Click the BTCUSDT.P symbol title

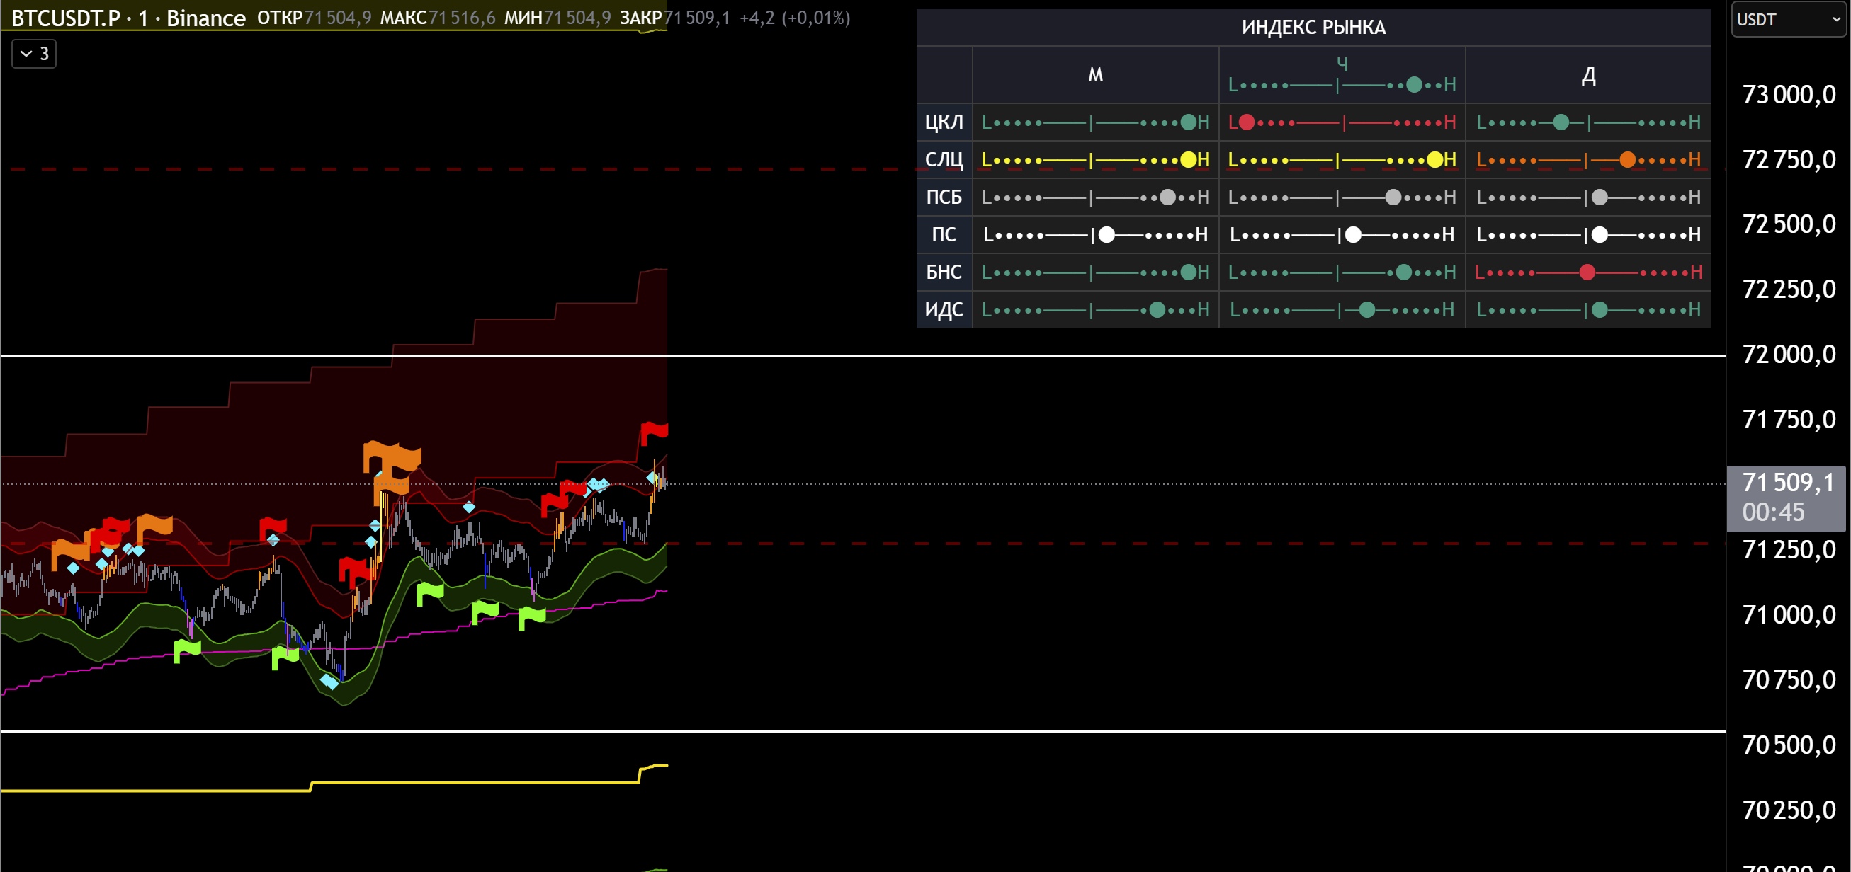pos(66,18)
